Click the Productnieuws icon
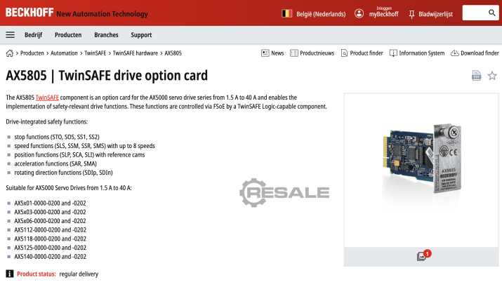502x294 pixels. pos(294,53)
